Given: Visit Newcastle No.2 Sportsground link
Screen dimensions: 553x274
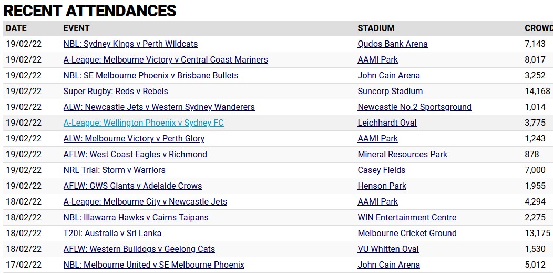Looking at the screenshot, I should (414, 107).
